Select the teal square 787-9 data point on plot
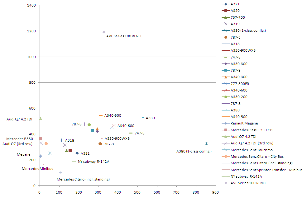Viewport: 307px width, 197px height. (x=92, y=131)
